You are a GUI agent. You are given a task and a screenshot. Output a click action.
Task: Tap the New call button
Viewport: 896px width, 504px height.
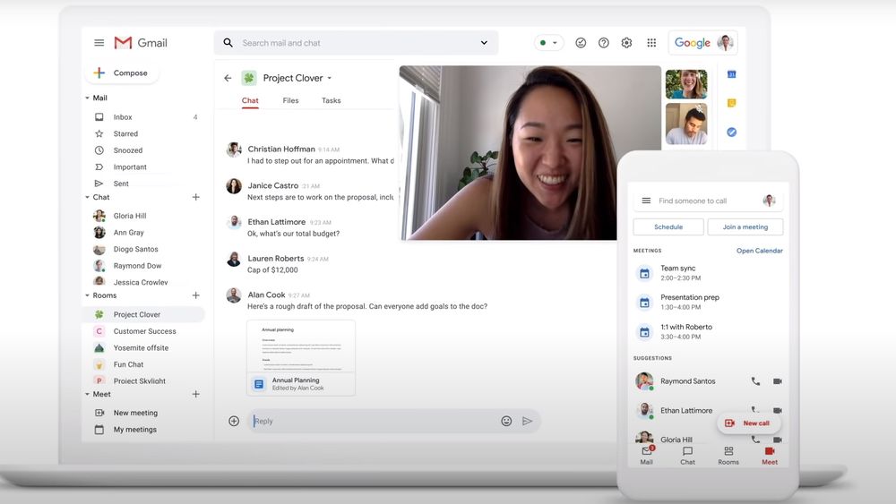(748, 423)
